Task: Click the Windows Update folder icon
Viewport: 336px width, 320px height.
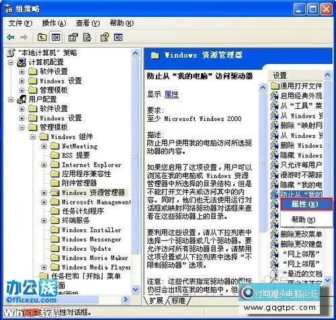Action: coord(55,249)
